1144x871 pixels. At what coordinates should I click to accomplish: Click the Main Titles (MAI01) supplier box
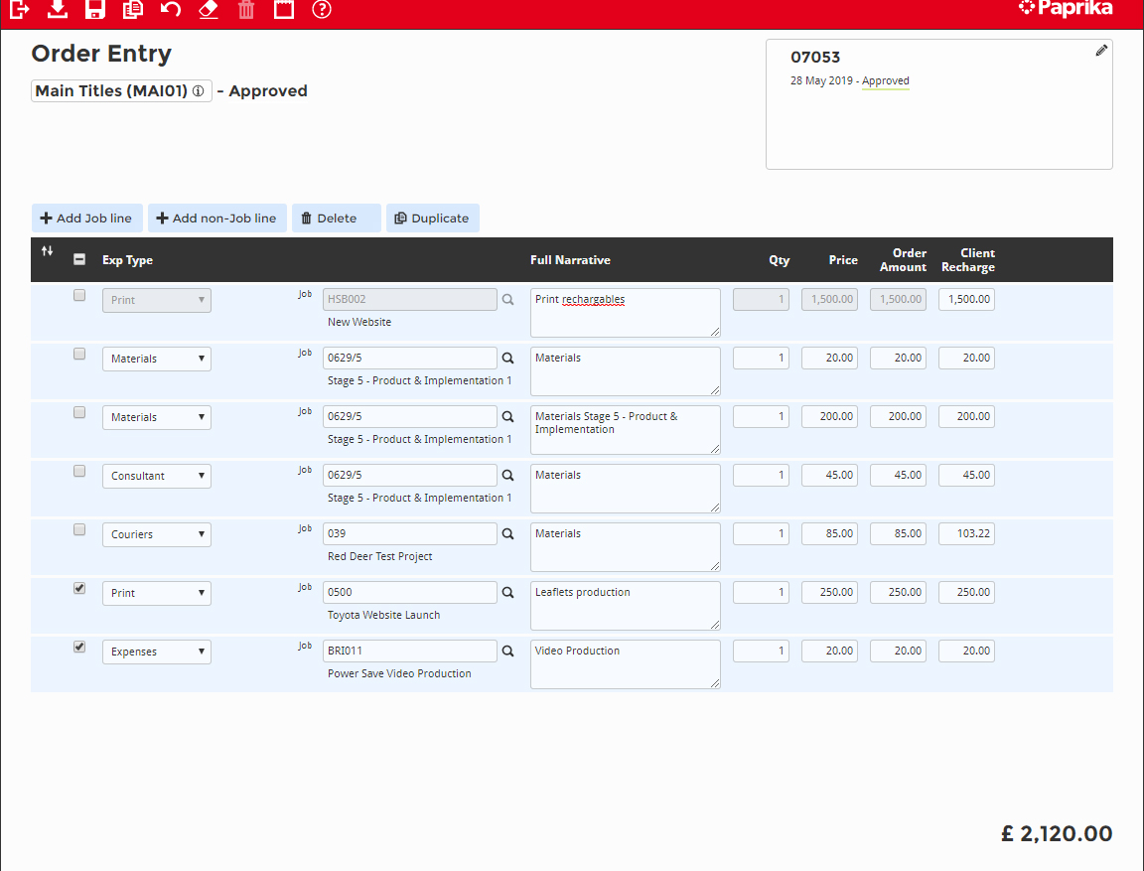click(121, 91)
